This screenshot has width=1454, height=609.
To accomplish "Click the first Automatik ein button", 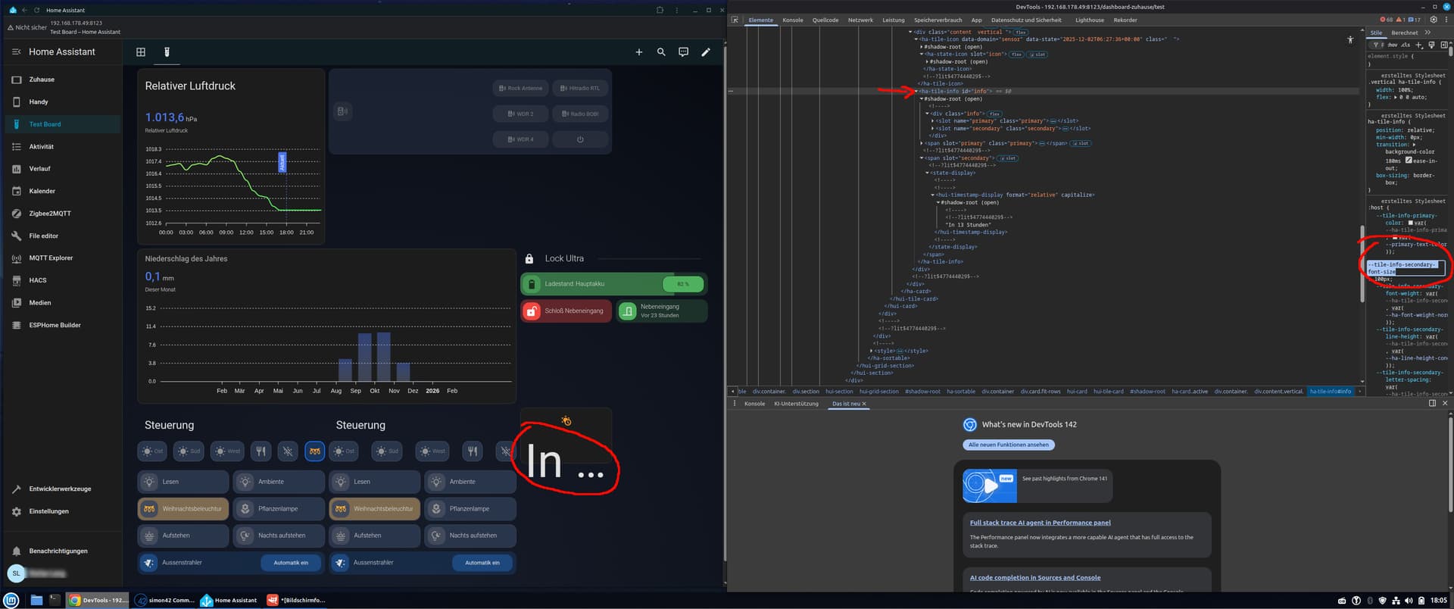I will click(291, 563).
